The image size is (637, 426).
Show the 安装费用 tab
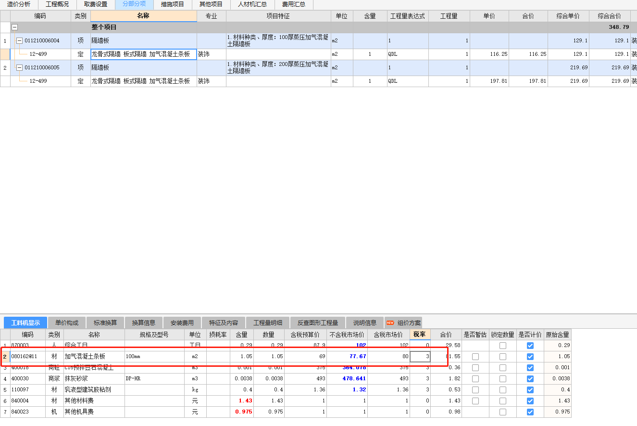pyautogui.click(x=182, y=323)
